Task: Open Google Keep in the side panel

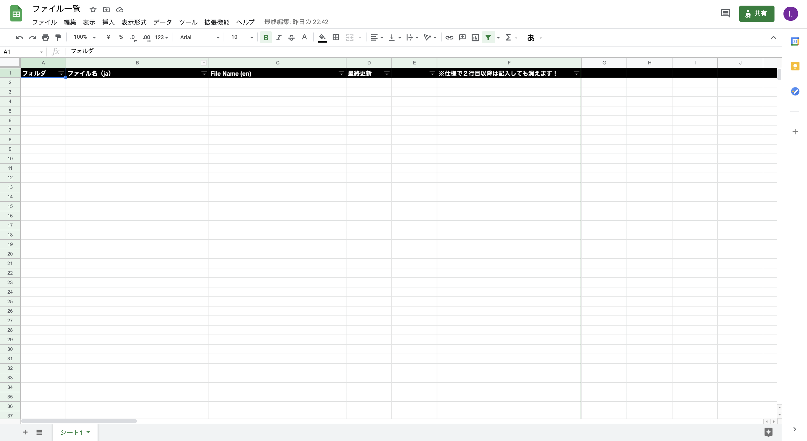Action: pyautogui.click(x=795, y=66)
